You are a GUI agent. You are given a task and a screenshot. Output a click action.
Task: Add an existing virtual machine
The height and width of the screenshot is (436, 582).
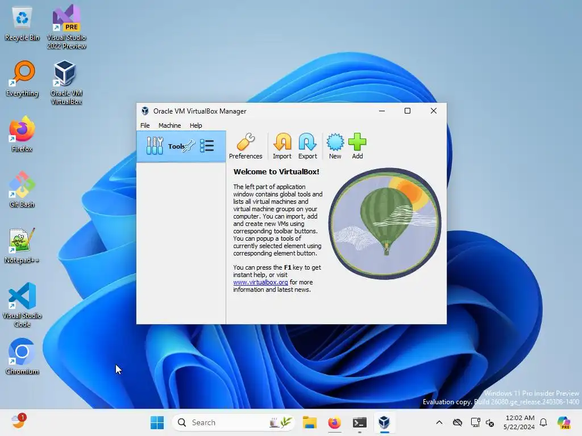click(357, 146)
